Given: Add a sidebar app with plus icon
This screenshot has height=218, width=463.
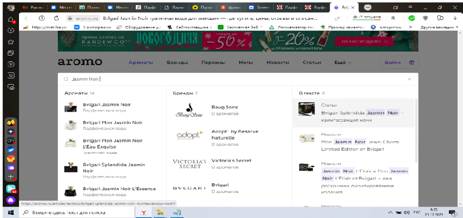Looking at the screenshot, I should [x=11, y=177].
